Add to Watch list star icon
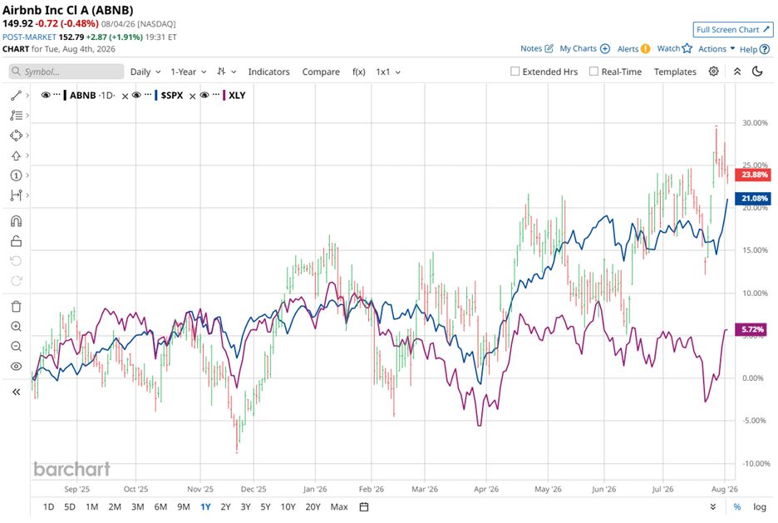 (687, 48)
